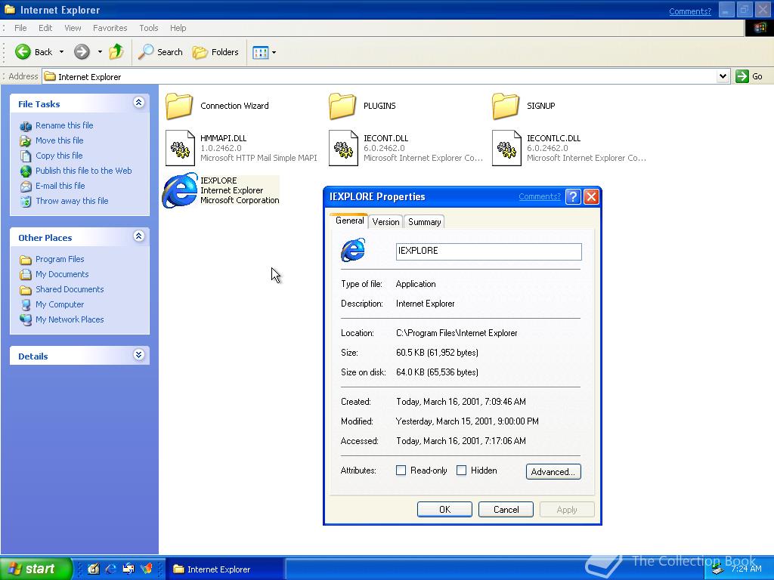Click Rename this file task
Image resolution: width=774 pixels, height=580 pixels.
point(64,125)
